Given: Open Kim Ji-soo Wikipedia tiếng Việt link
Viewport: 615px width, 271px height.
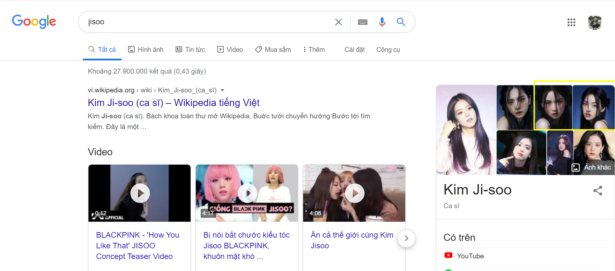Looking at the screenshot, I should [174, 103].
